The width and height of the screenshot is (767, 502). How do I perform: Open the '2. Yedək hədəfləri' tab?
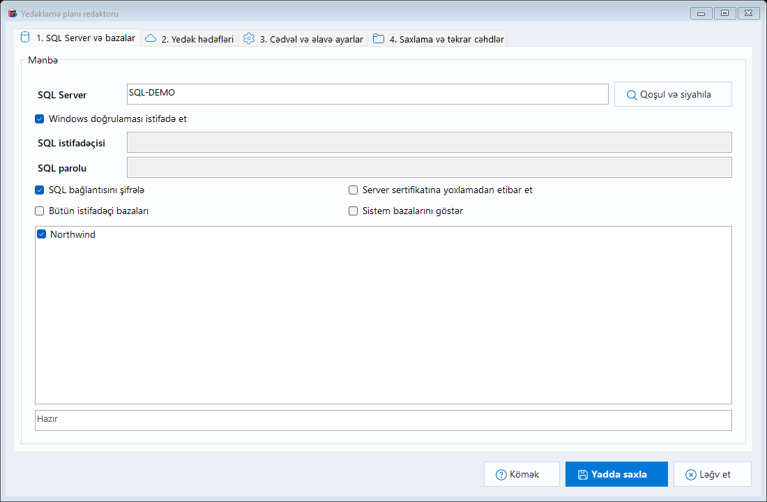pyautogui.click(x=189, y=38)
